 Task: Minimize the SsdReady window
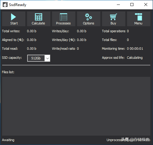(x=118, y=5)
